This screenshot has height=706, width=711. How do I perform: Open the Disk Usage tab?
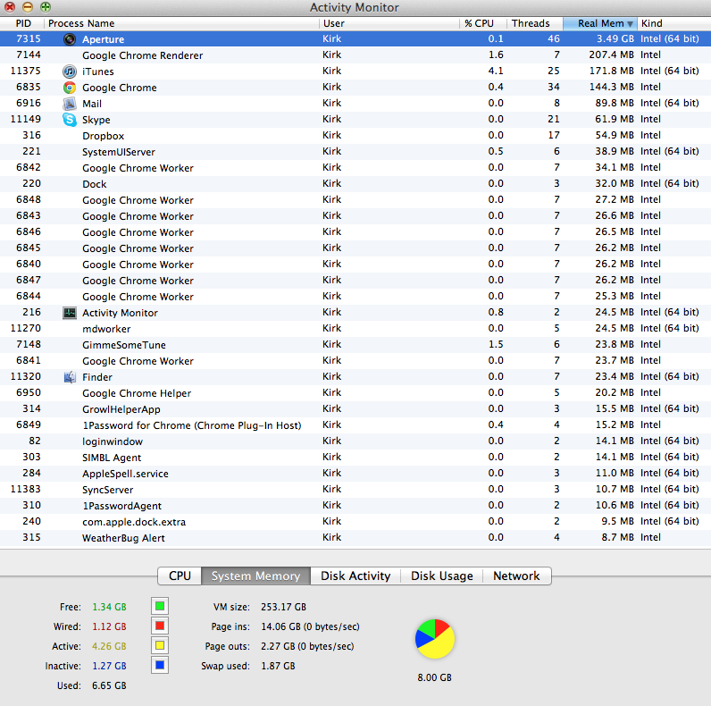(441, 576)
